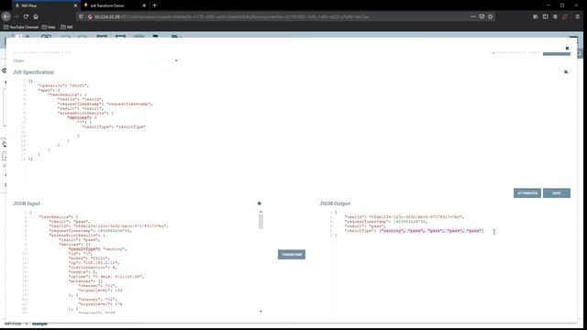This screenshot has height=330, width=587.
Task: Click the "ip" address line in JSON Input
Action: pyautogui.click(x=94, y=263)
